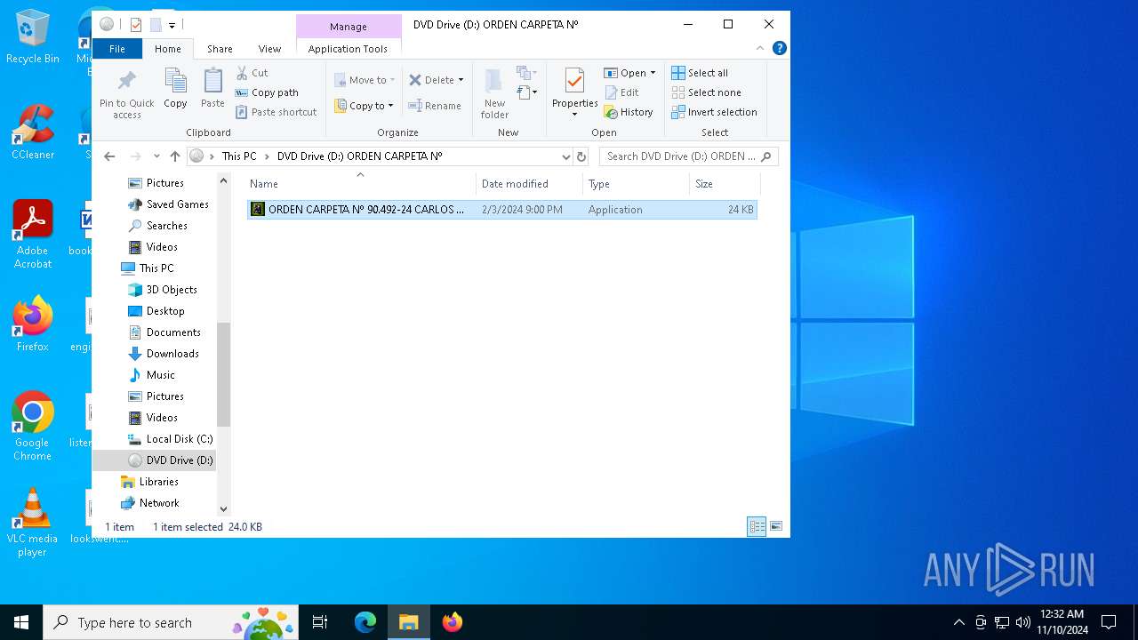The image size is (1138, 640).
Task: Sort by Date modified column
Action: (530, 184)
